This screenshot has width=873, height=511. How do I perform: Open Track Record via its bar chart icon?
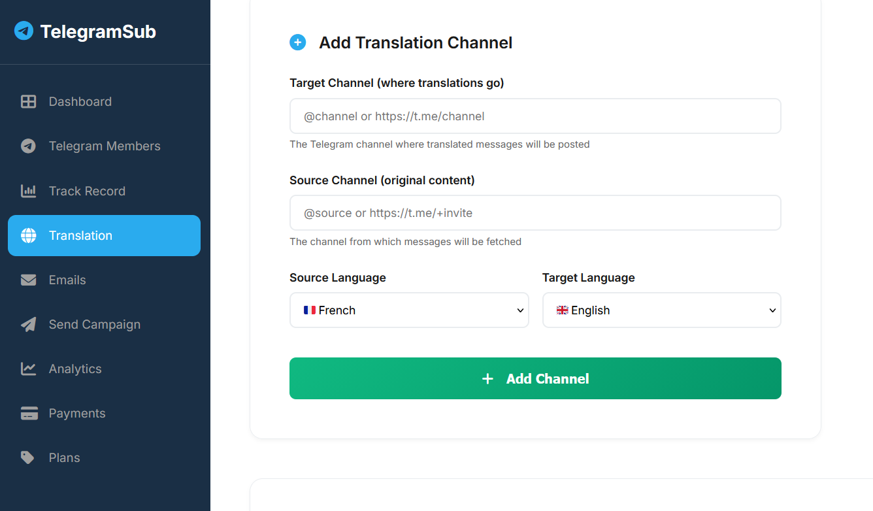click(x=28, y=190)
